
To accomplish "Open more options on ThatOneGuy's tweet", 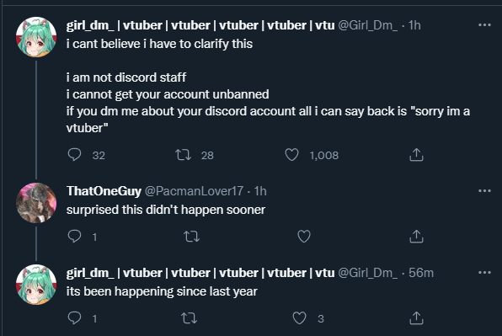I will click(x=484, y=190).
